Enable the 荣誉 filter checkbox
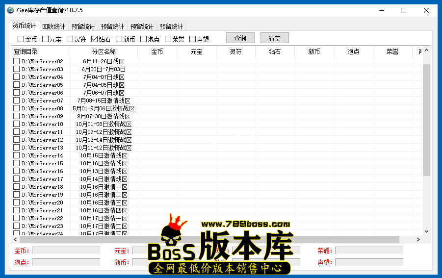 click(168, 39)
